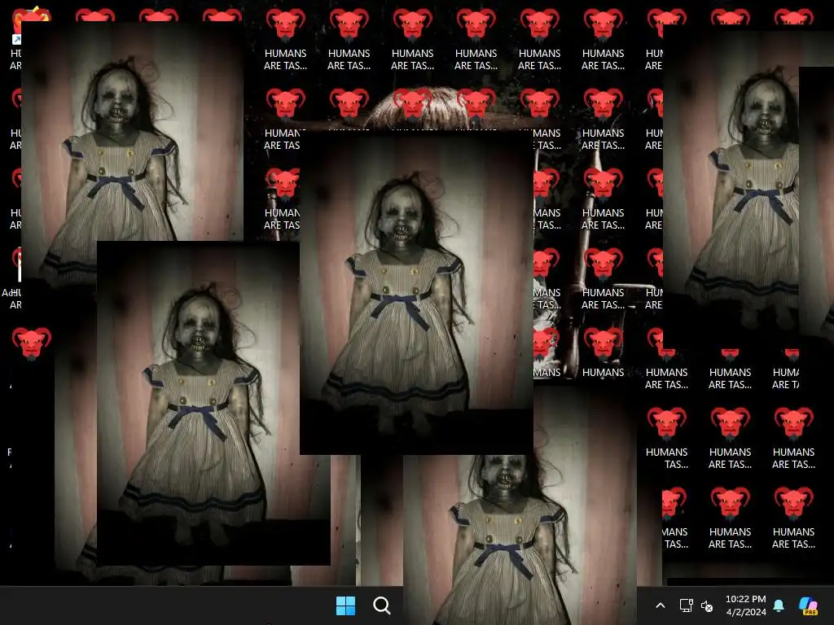Viewport: 834px width, 625px height.
Task: Click the fully uncovered front doll image
Action: tap(416, 292)
